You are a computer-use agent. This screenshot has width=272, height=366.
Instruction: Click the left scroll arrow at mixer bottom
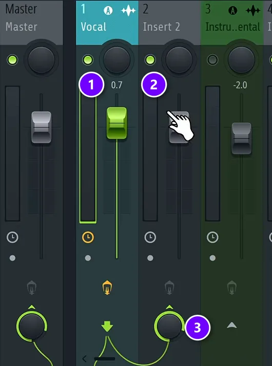85,359
